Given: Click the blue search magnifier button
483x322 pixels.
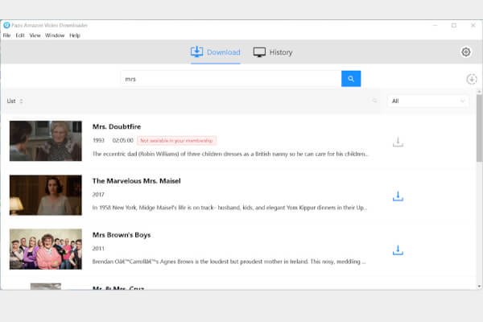Looking at the screenshot, I should click(351, 79).
